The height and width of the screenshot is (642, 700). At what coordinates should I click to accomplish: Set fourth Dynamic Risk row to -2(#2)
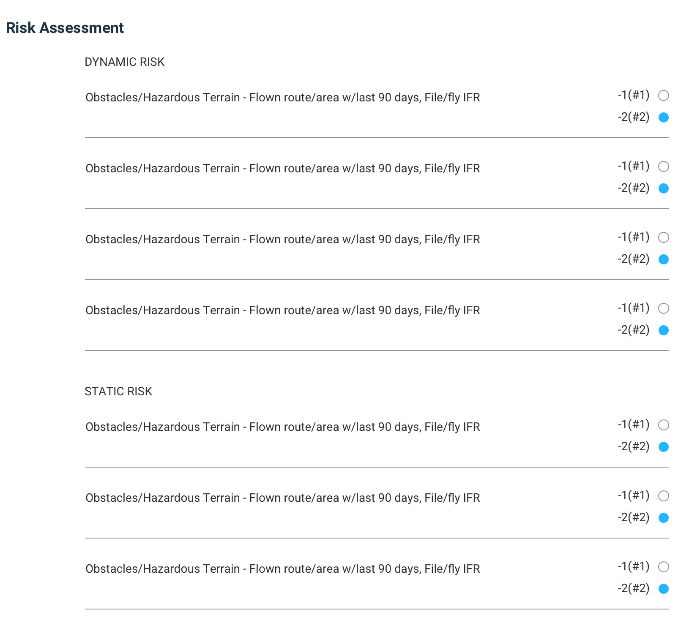pyautogui.click(x=664, y=330)
